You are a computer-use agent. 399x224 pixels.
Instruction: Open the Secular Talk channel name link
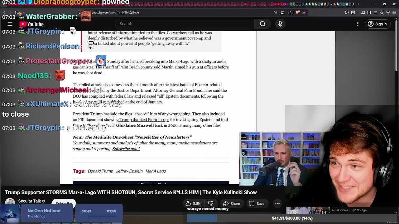tap(30, 201)
